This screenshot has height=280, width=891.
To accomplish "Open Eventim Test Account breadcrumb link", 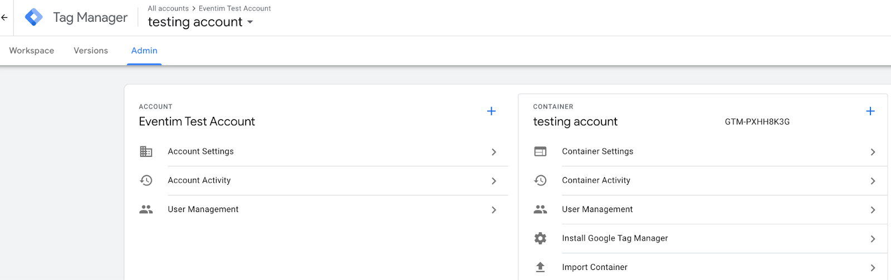I will click(235, 8).
